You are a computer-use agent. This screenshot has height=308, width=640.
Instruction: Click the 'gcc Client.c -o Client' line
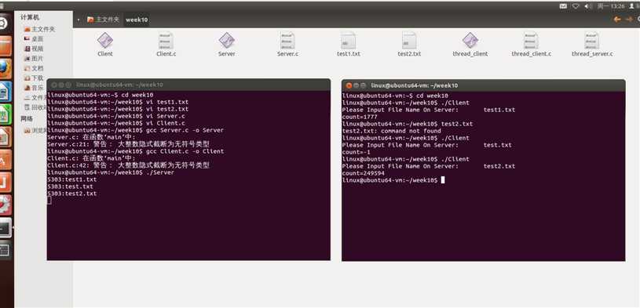pos(136,151)
